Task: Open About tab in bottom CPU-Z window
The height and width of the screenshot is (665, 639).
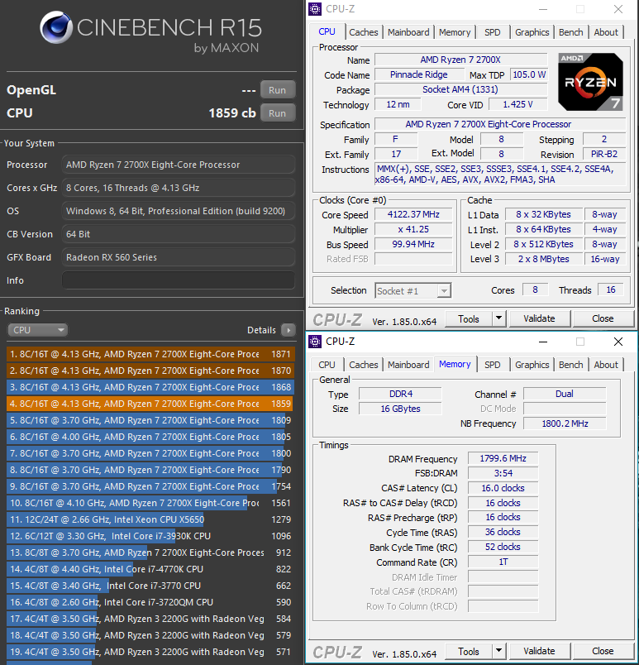Action: click(606, 365)
